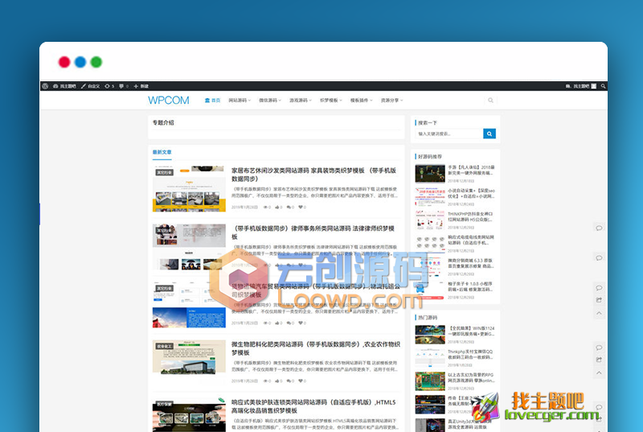
Task: Click the heart icon under 家居布艺休闲沙发 article
Action: click(302, 208)
